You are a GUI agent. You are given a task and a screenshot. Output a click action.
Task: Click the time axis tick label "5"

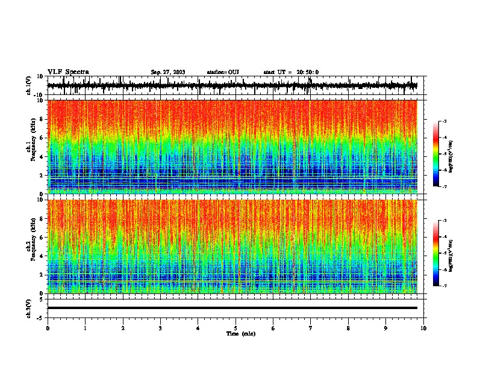coord(235,328)
